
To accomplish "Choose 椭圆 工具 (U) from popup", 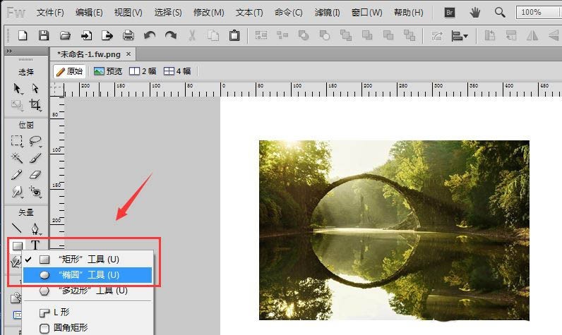I will click(88, 275).
